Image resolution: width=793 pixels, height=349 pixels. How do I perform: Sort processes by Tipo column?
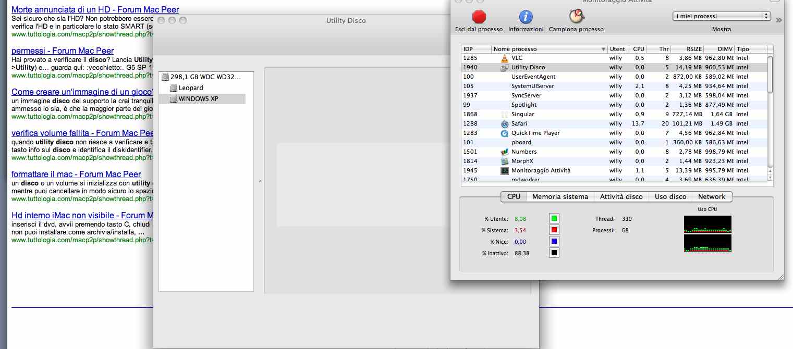(751, 49)
